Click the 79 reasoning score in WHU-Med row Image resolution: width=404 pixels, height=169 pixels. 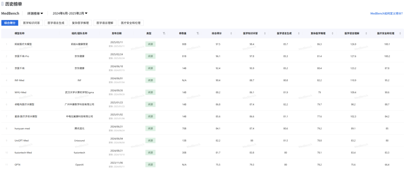[319, 92]
